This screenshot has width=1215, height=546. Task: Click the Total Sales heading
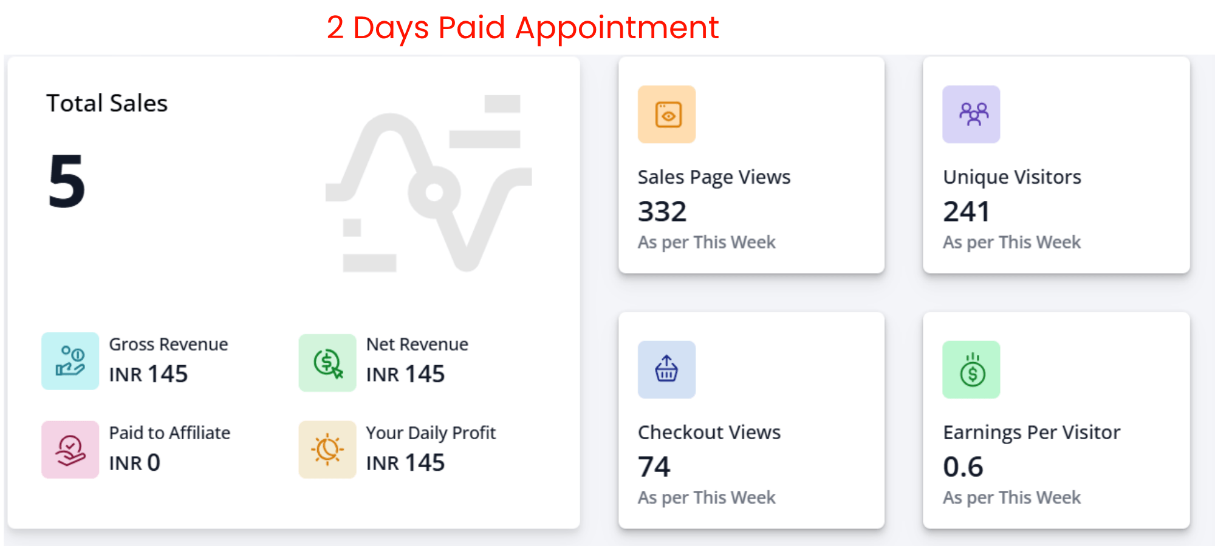tap(107, 103)
